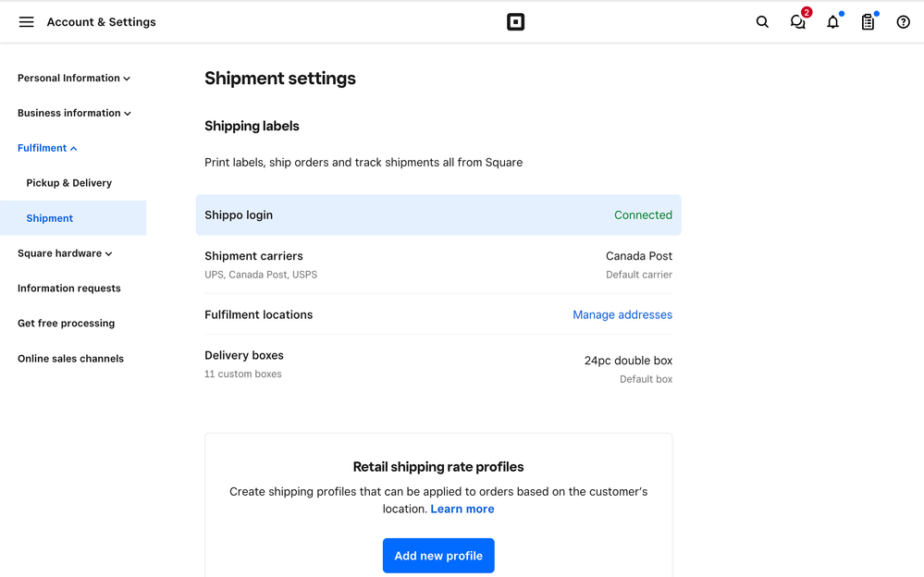The image size is (924, 577).
Task: Open the Shippo login row
Action: pyautogui.click(x=438, y=215)
